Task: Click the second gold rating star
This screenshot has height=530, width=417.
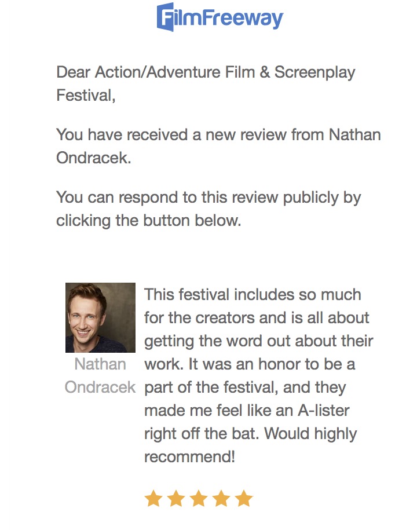Action: pos(175,498)
